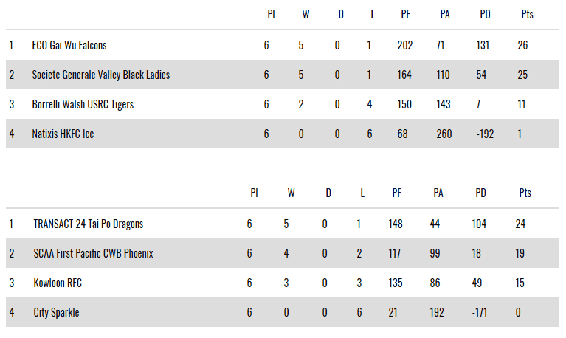Click Falcons' 202 points-for value
This screenshot has width=566, height=338.
pos(404,46)
